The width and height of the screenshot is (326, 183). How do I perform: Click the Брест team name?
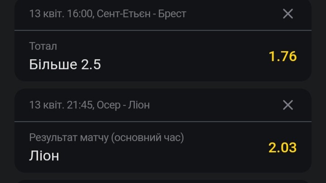pyautogui.click(x=172, y=14)
